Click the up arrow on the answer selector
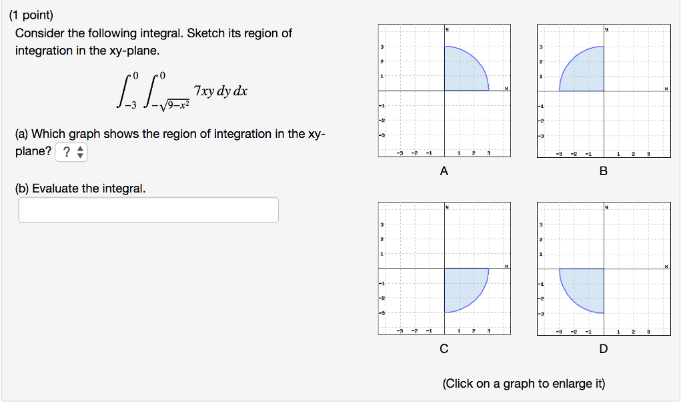The height and width of the screenshot is (405, 683). (79, 149)
